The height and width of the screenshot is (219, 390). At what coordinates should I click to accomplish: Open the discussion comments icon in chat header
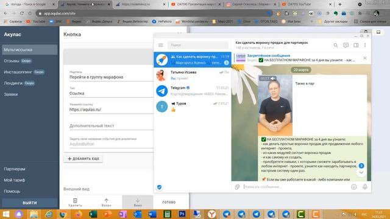(x=346, y=45)
